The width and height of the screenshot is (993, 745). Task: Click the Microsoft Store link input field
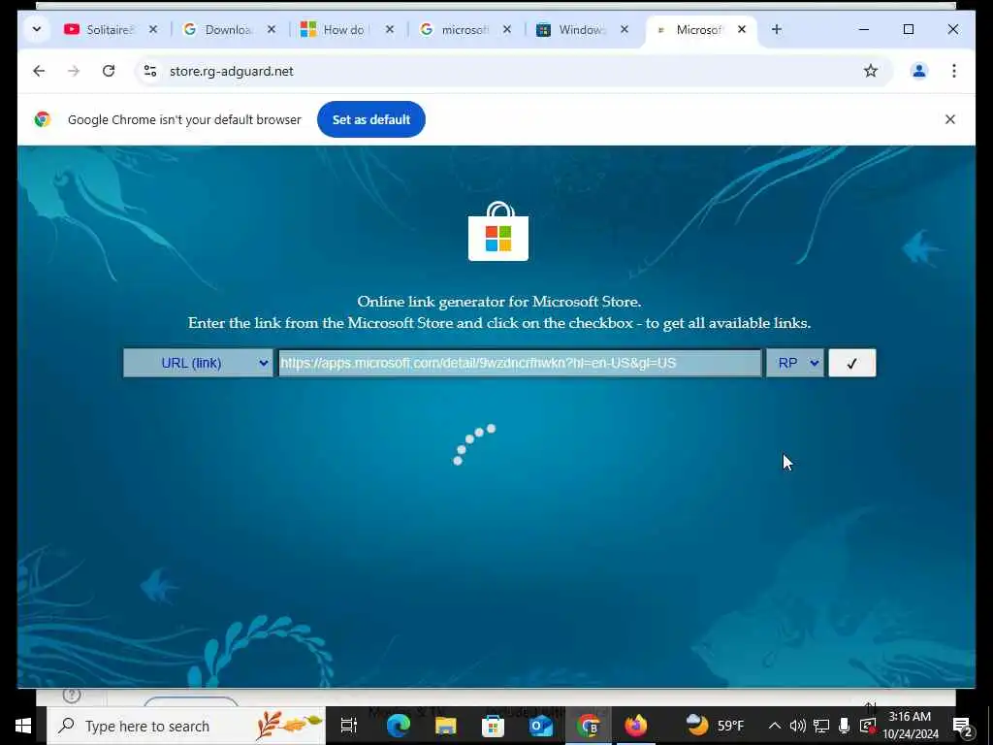(520, 363)
